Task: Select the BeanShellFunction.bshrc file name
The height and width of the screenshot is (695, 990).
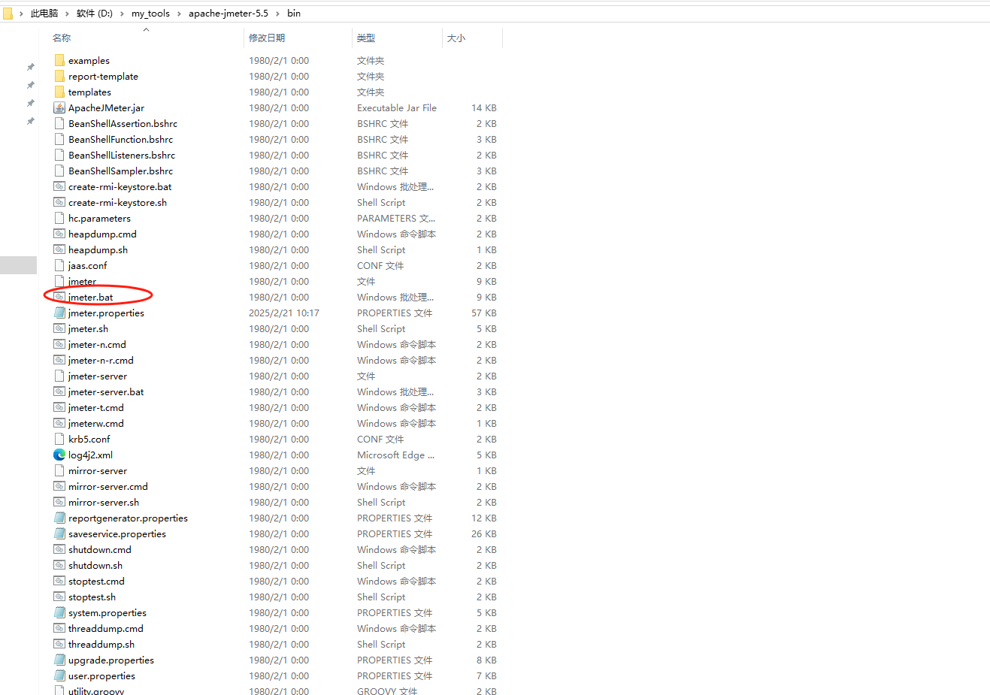Action: pyautogui.click(x=120, y=139)
